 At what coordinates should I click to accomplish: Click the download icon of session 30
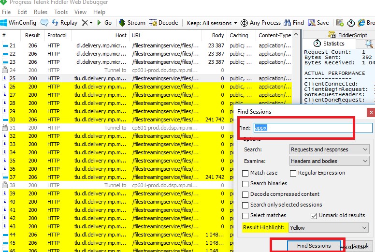click(x=5, y=119)
